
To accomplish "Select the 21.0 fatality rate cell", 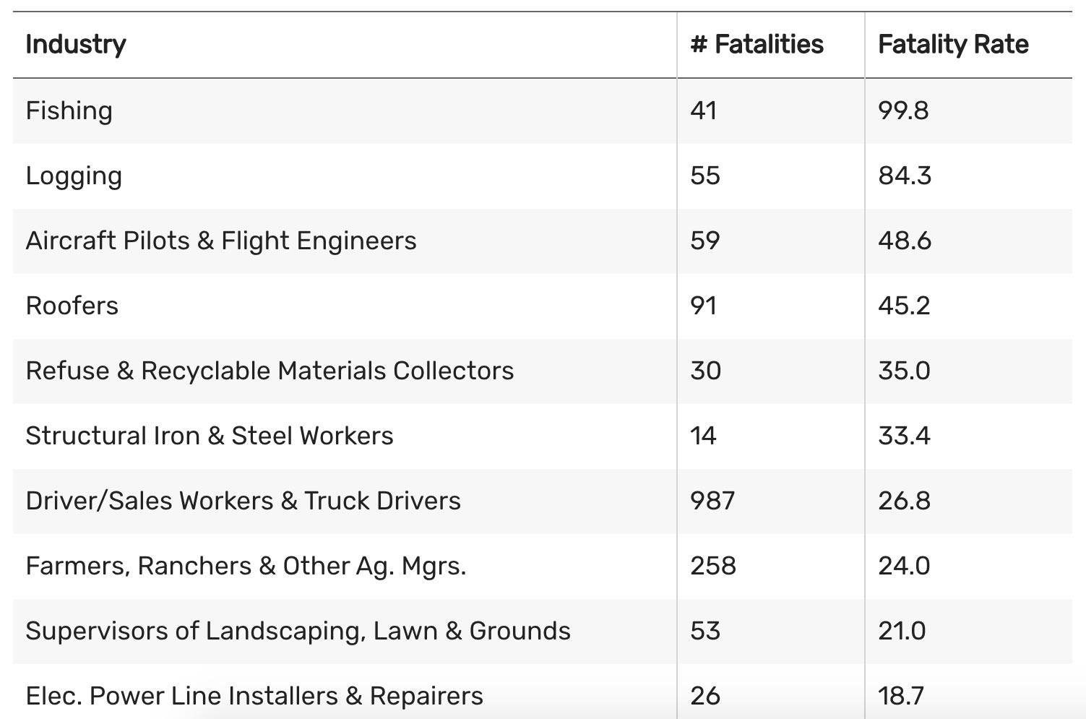I will (902, 631).
